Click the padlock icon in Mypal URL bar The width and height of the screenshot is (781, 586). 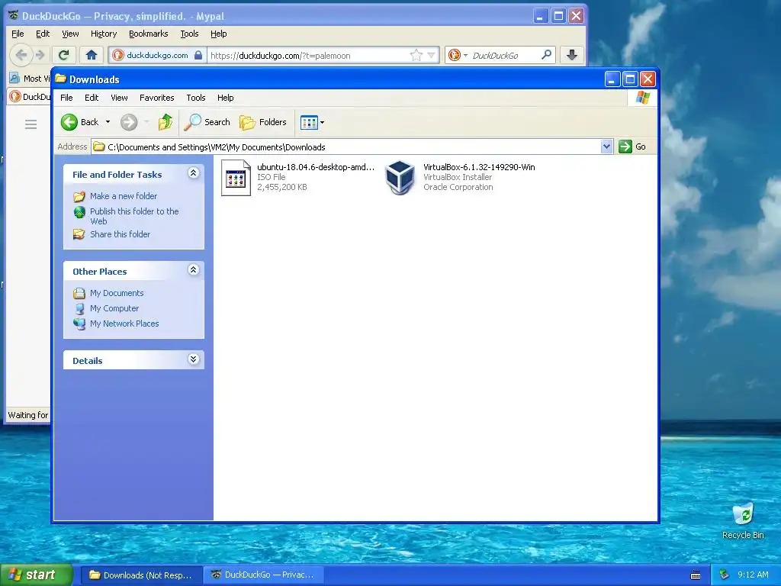[198, 55]
